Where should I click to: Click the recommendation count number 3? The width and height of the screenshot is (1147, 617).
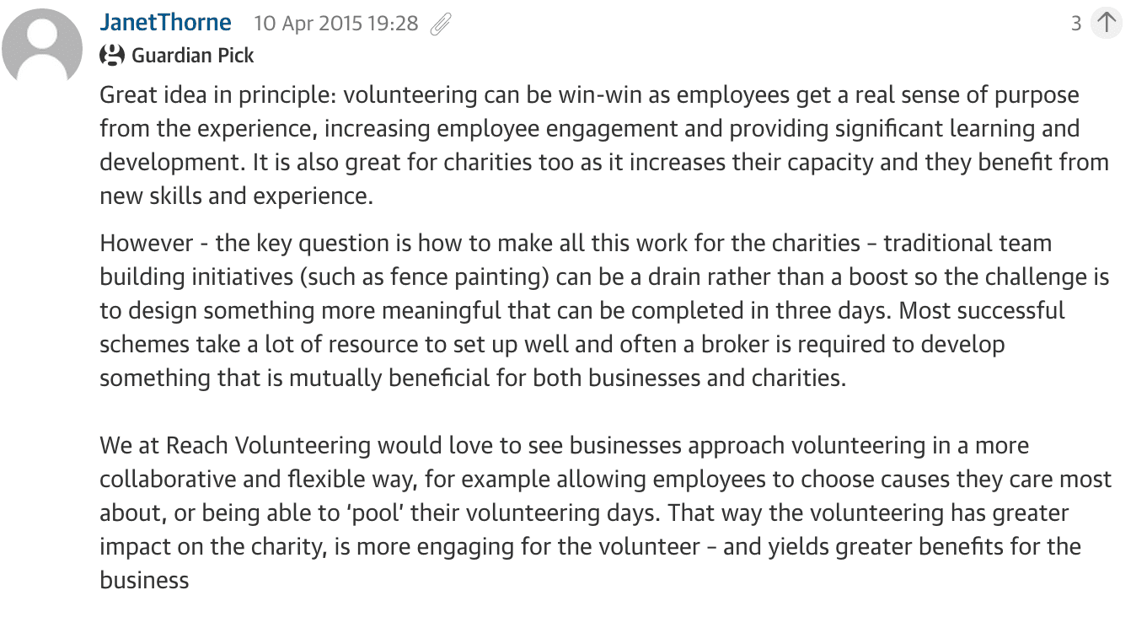(1076, 24)
